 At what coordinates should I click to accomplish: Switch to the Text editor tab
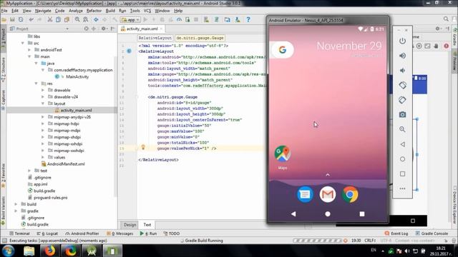point(147,225)
